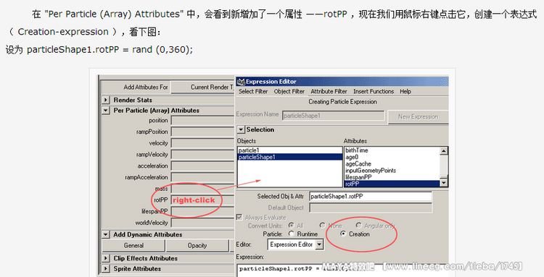
Task: Click Attributes list scroll down arrow
Action: 444,183
